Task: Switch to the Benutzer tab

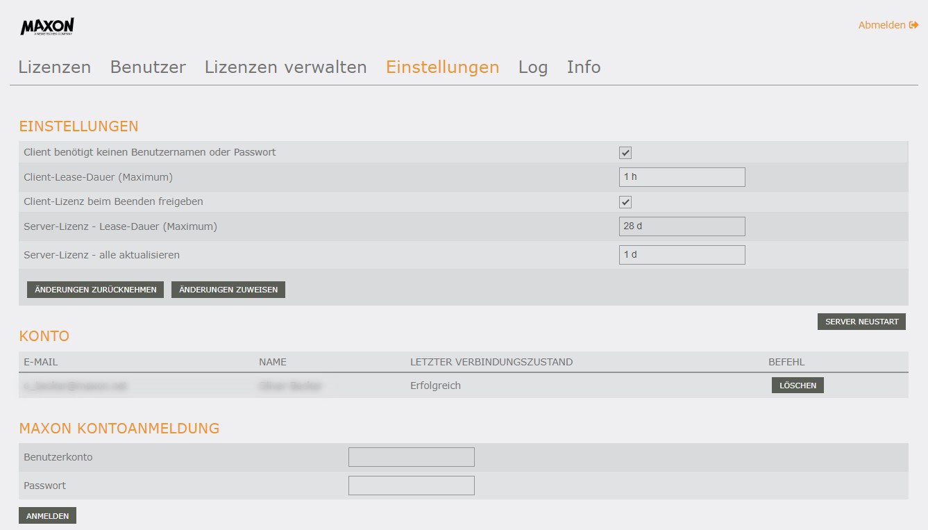Action: 148,67
